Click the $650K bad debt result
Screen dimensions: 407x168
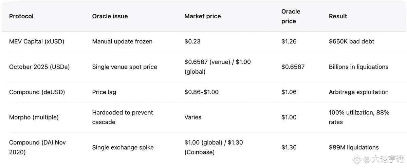[x=351, y=41]
